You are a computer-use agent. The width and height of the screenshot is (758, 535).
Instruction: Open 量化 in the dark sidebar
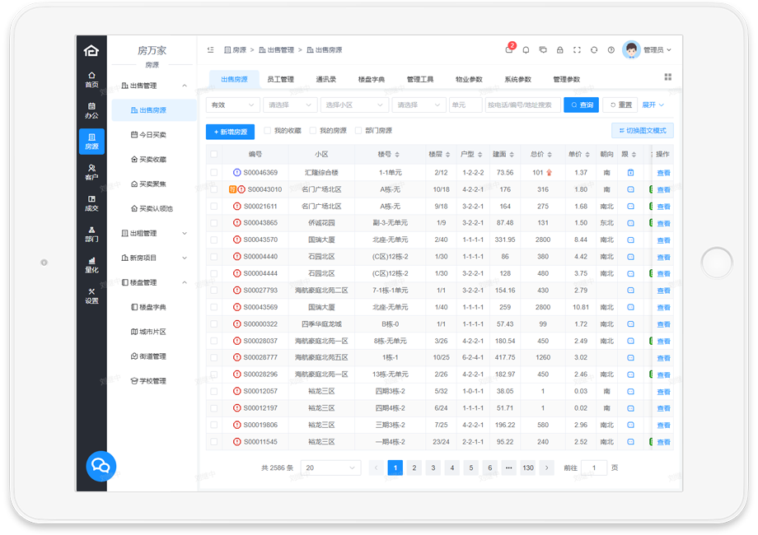(x=91, y=265)
